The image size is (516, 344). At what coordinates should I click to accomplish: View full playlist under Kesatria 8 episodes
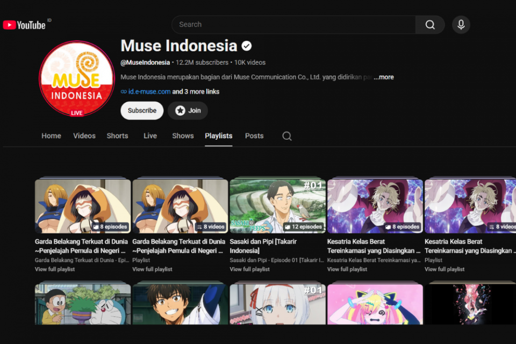[x=347, y=269]
